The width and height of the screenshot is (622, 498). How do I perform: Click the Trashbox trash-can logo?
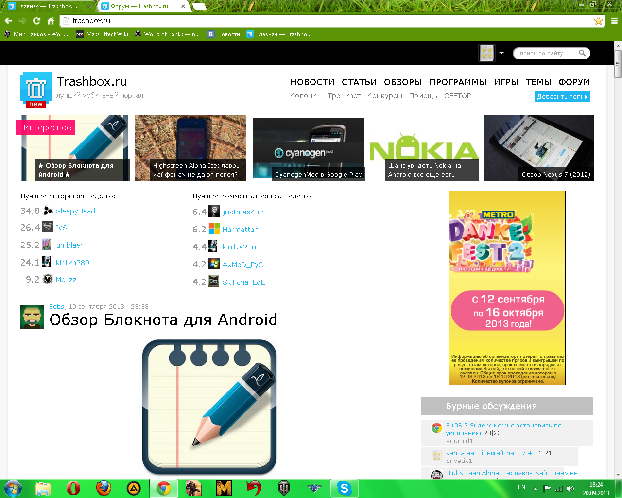click(36, 89)
